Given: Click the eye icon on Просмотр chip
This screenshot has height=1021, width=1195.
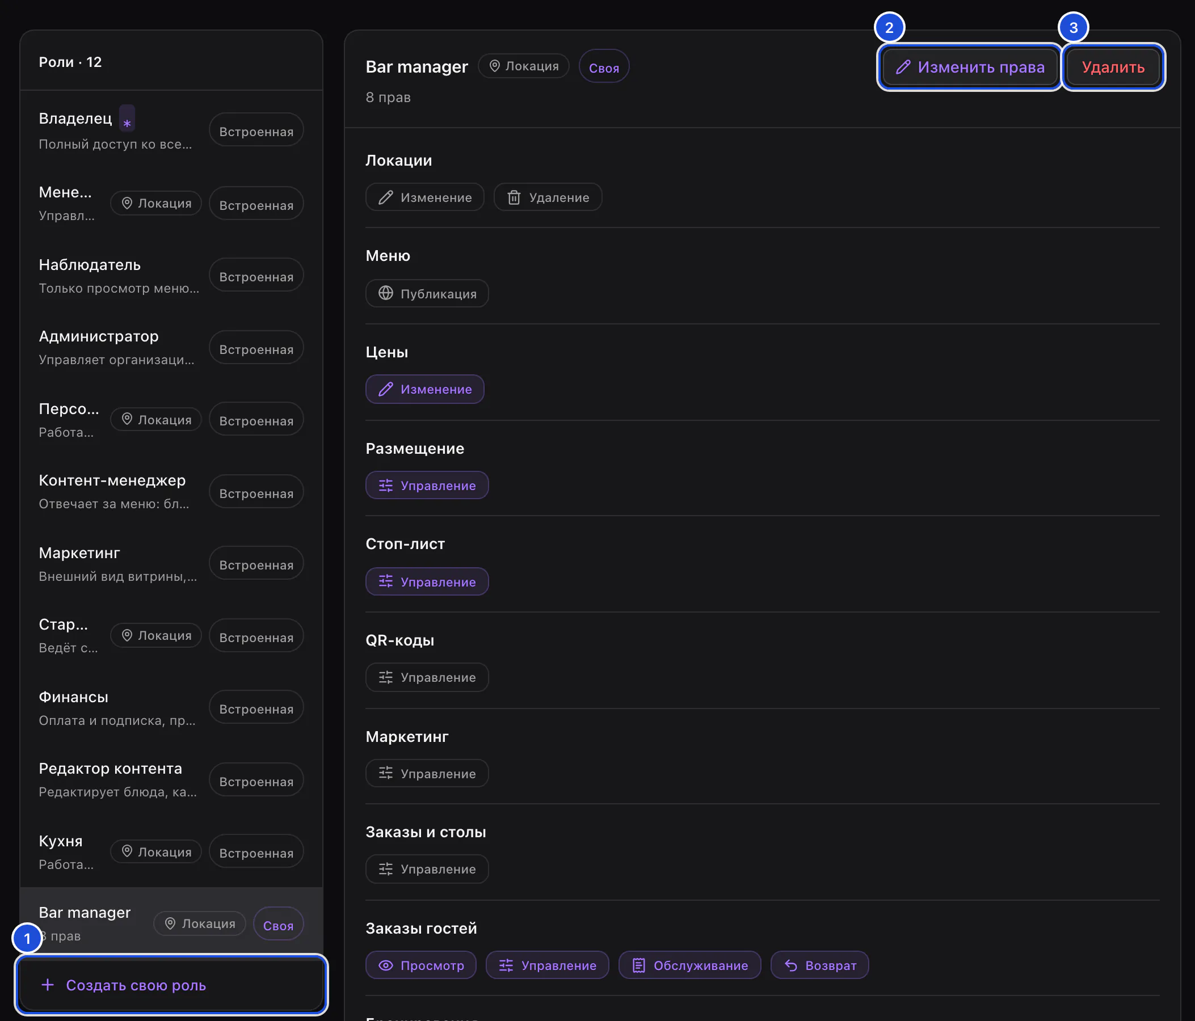Looking at the screenshot, I should [x=386, y=965].
